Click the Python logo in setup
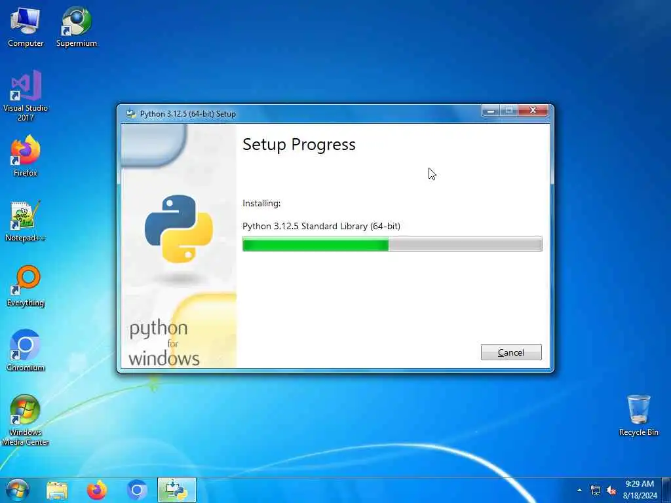Image resolution: width=671 pixels, height=503 pixels. [178, 229]
